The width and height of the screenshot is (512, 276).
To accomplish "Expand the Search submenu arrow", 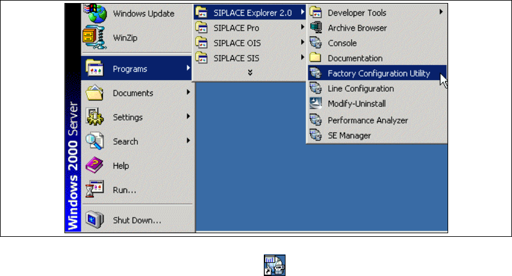I will pos(188,140).
